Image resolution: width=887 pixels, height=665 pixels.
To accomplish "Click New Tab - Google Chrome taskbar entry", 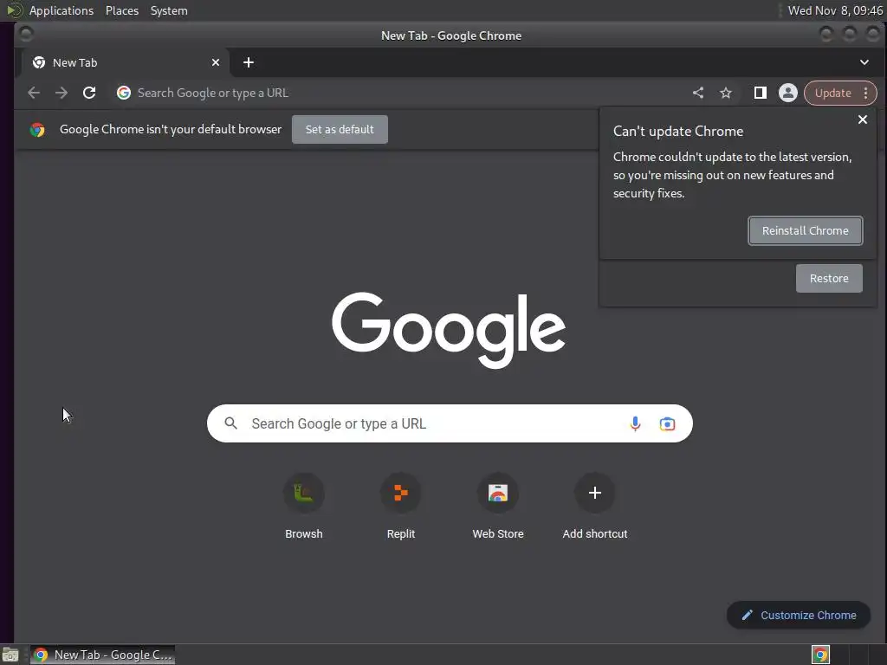I will point(103,655).
